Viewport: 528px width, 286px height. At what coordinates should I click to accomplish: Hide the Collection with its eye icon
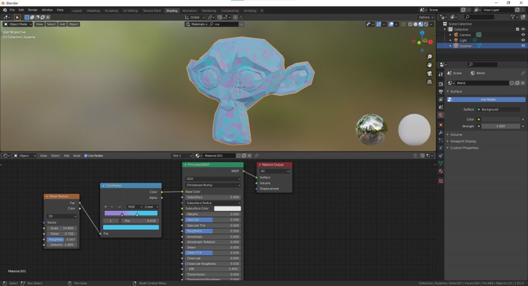tap(523, 29)
